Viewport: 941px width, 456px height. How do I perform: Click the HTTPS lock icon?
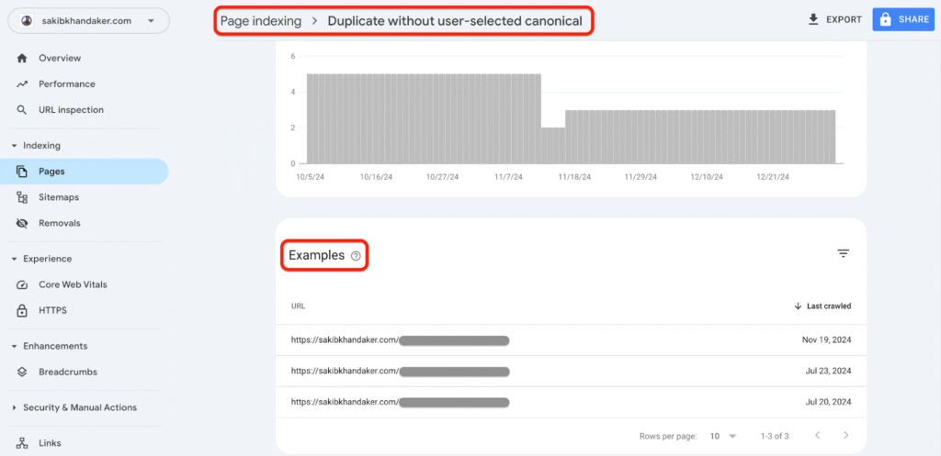click(x=22, y=310)
